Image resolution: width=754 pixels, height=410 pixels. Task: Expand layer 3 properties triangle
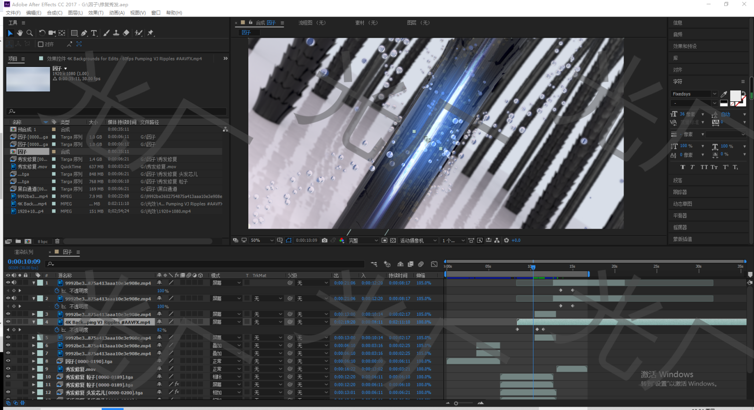pos(33,314)
